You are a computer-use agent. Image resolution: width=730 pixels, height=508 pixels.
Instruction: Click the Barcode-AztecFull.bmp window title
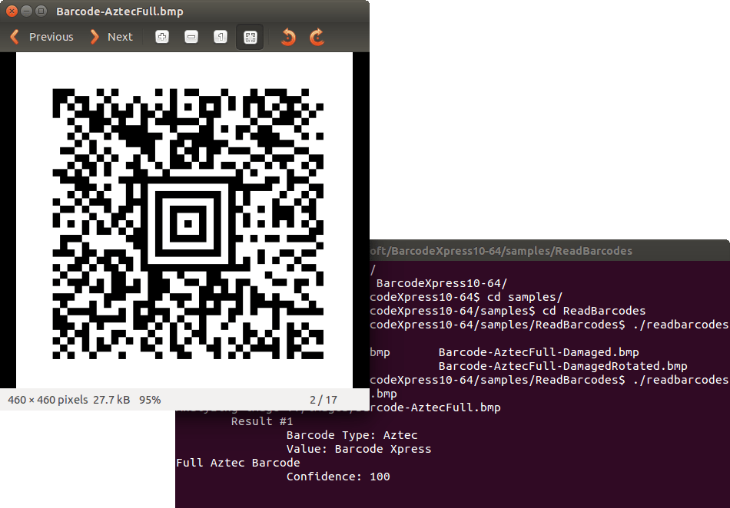(120, 12)
